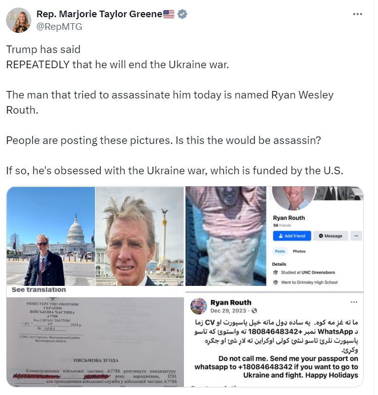Click the UNC Greensboro education detail
The image size is (378, 395).
pos(308,272)
